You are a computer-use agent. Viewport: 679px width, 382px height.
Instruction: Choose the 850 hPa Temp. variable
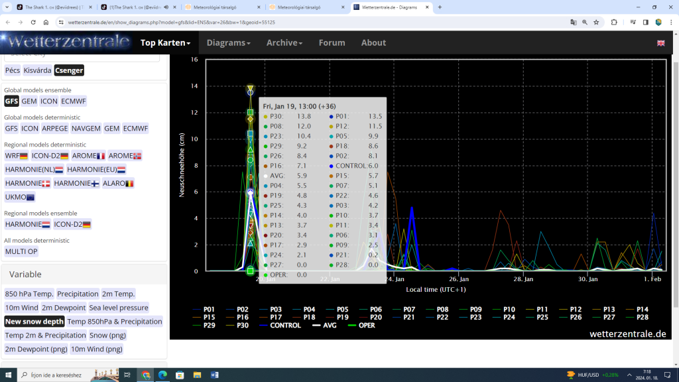[x=29, y=294]
